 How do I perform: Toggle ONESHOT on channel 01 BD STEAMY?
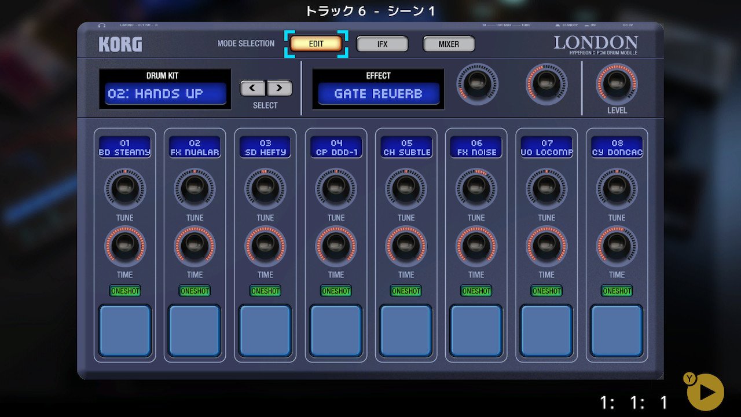125,291
